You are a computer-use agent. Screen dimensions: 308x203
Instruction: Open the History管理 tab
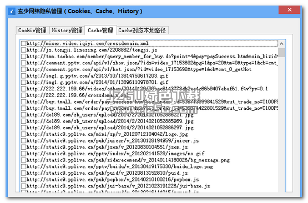point(67,31)
